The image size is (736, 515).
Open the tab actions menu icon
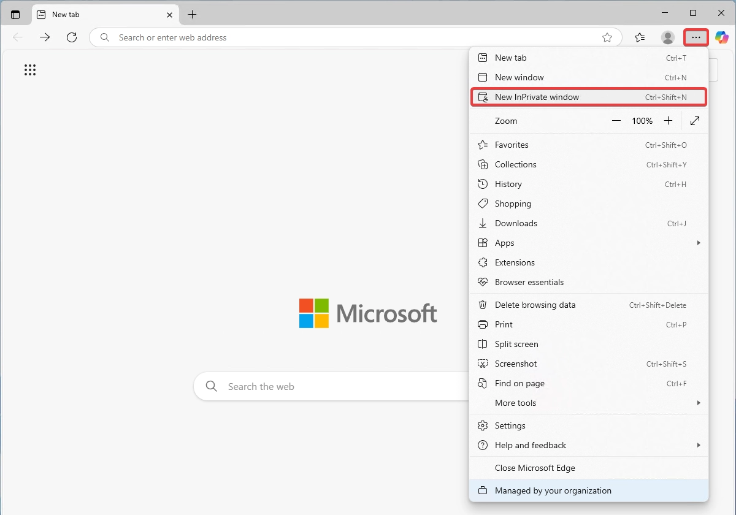point(15,15)
